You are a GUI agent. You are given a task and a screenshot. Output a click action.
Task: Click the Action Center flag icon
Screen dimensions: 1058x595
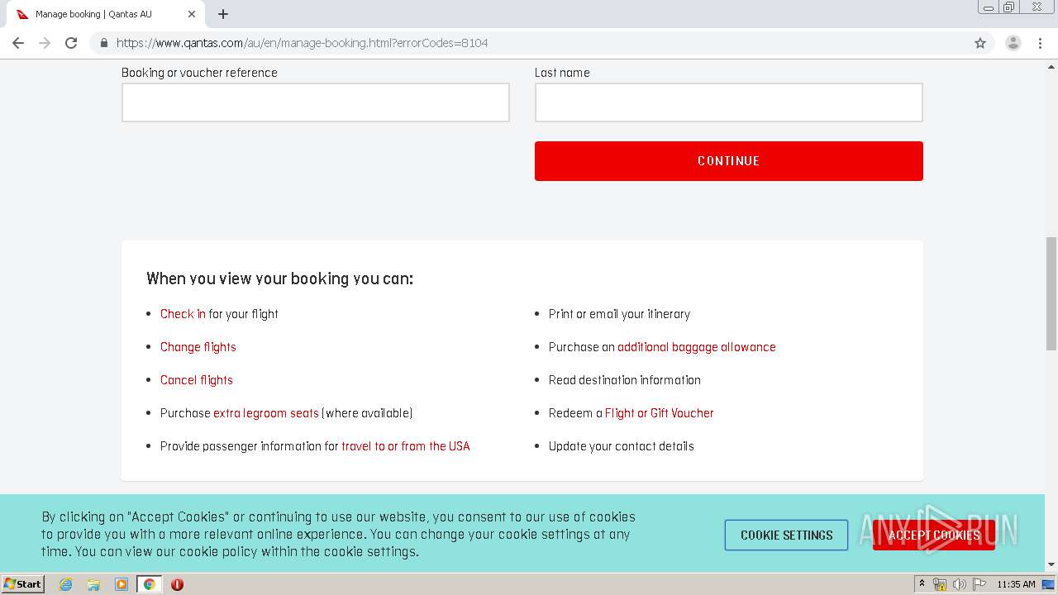979,584
